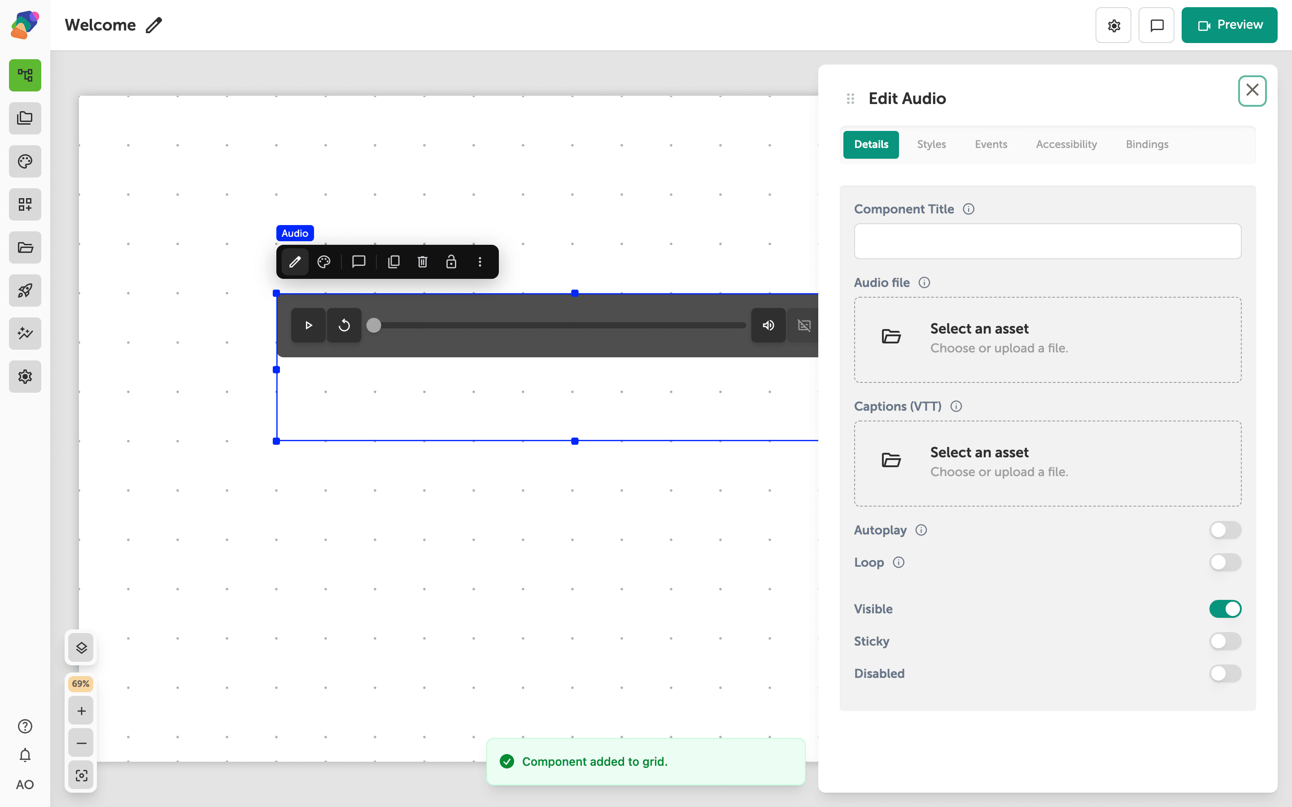The height and width of the screenshot is (807, 1292).
Task: Open the help question mark icon
Action: click(25, 726)
